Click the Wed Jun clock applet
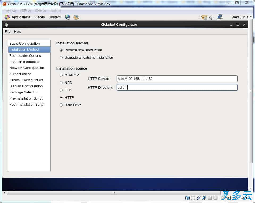The width and height of the screenshot is (255, 203). coord(240,17)
